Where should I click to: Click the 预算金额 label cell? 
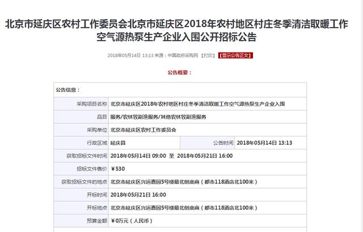point(81,221)
